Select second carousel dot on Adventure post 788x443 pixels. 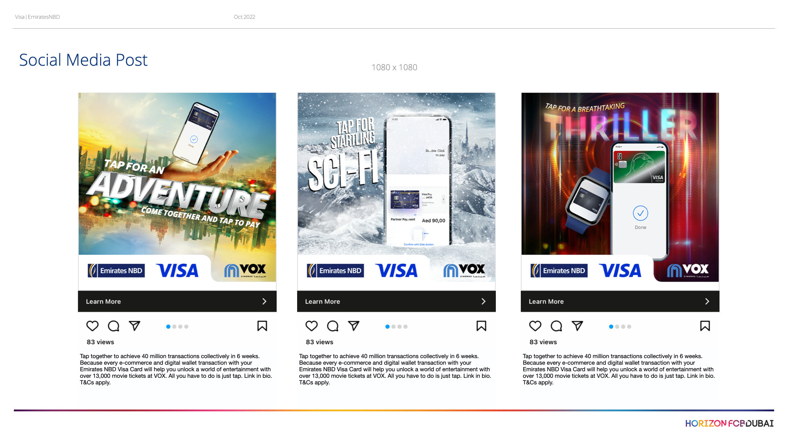point(174,327)
